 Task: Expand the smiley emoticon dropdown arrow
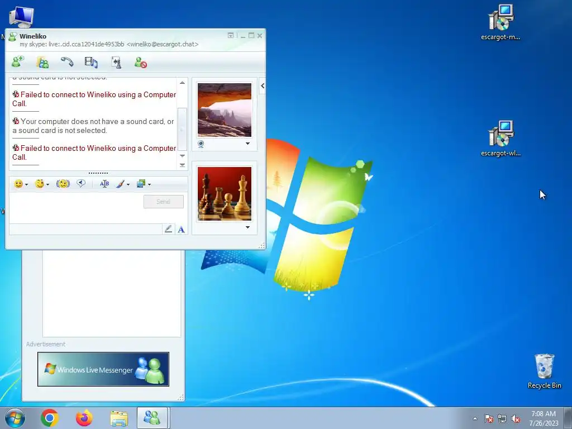click(26, 184)
